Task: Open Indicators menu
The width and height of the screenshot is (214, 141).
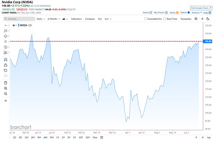Action: [76, 19]
